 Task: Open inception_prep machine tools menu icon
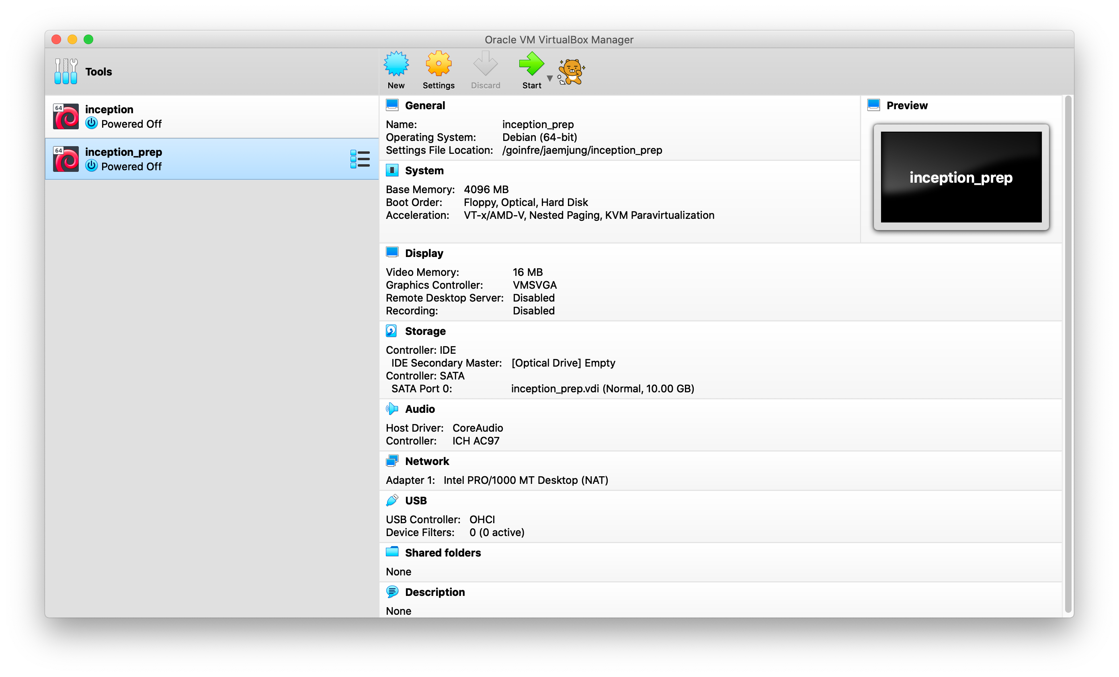360,159
